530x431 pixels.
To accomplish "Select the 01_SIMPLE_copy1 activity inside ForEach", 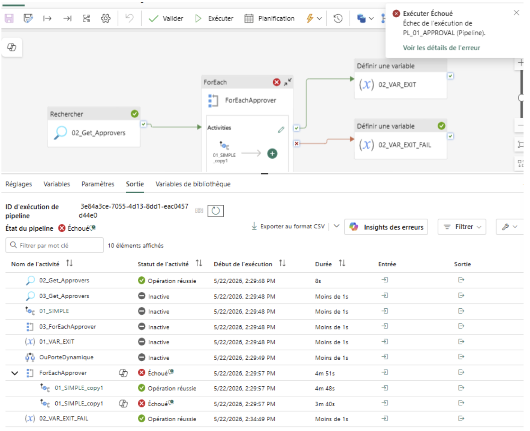I will (x=224, y=153).
